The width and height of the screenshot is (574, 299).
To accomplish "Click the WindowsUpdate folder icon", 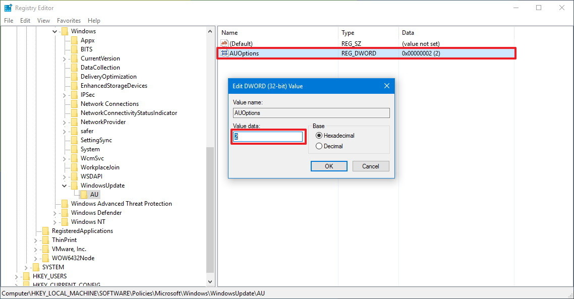I will (x=74, y=186).
